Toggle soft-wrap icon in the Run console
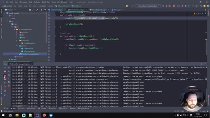The width and height of the screenshot is (210, 118). coord(9,75)
